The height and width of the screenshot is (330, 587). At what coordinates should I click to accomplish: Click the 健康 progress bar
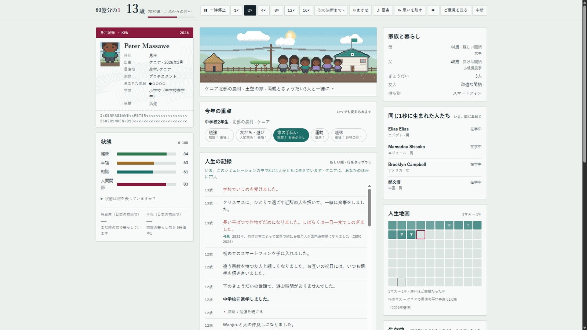(146, 154)
